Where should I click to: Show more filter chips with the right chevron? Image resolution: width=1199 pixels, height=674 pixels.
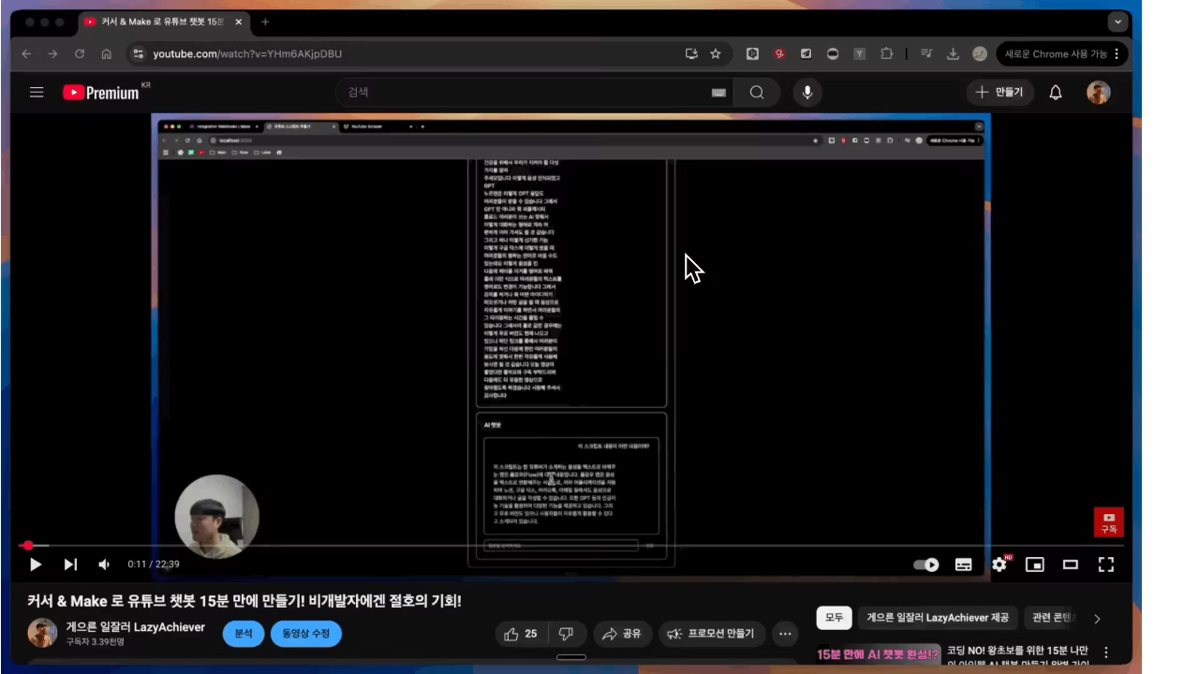click(1097, 618)
